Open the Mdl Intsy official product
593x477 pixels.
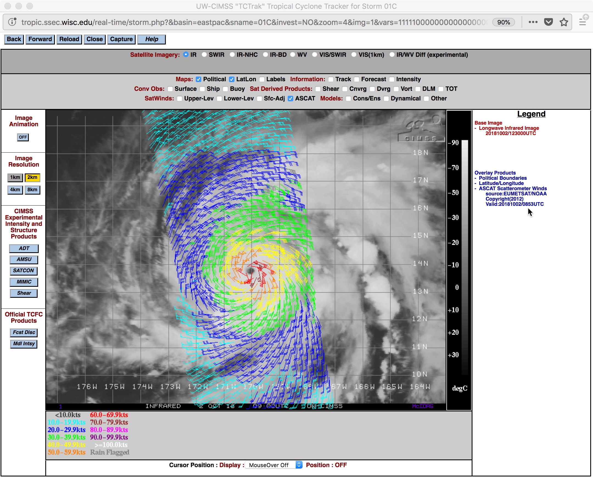(x=24, y=344)
